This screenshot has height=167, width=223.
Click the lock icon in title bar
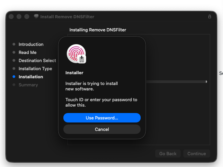[209, 17]
